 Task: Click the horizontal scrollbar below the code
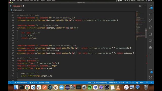tap(66, 80)
